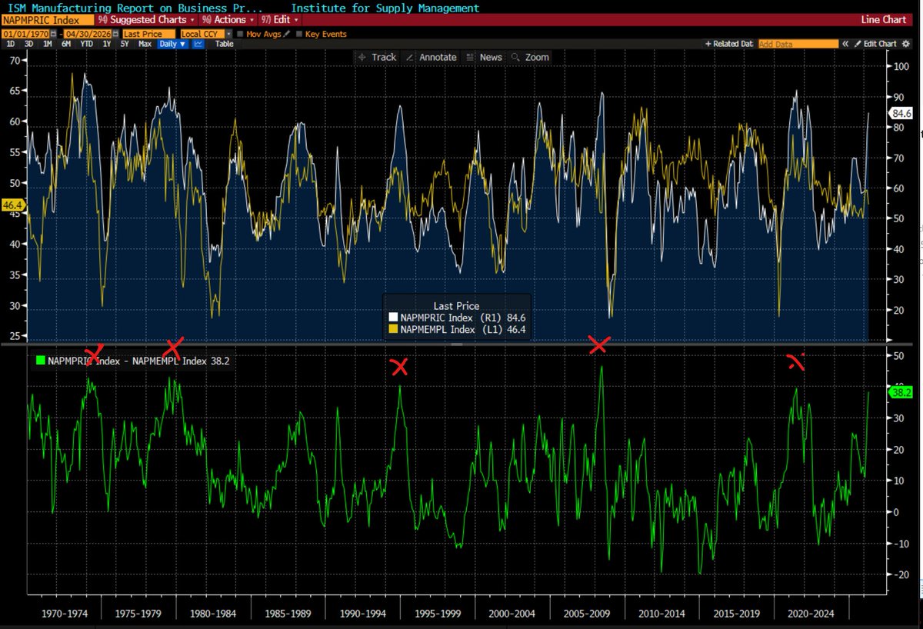Click the + Related Data button
This screenshot has height=629, width=923.
tap(729, 44)
